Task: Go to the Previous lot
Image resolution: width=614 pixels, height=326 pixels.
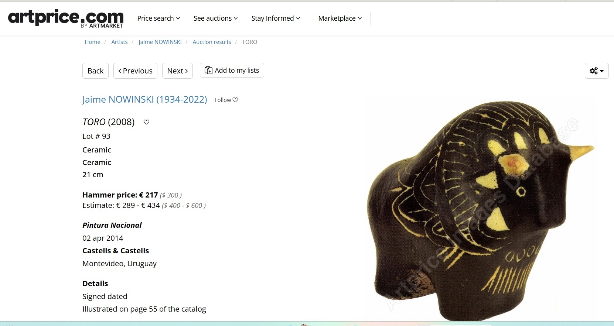Action: [x=135, y=71]
